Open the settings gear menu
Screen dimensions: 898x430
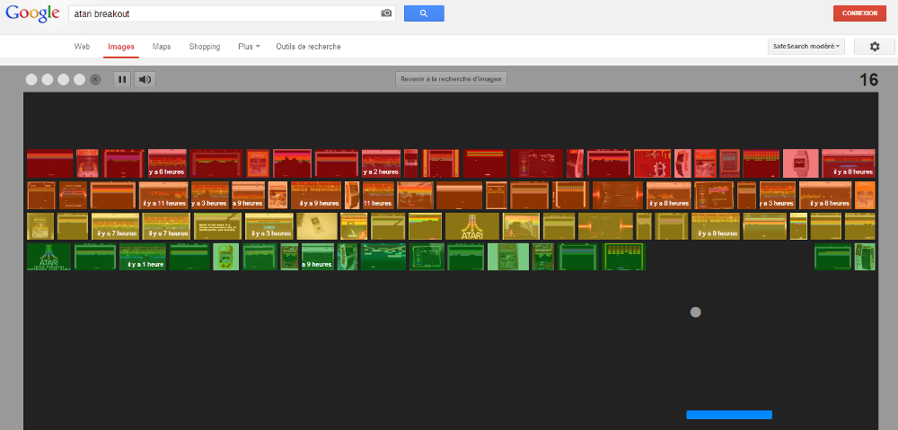(x=874, y=47)
